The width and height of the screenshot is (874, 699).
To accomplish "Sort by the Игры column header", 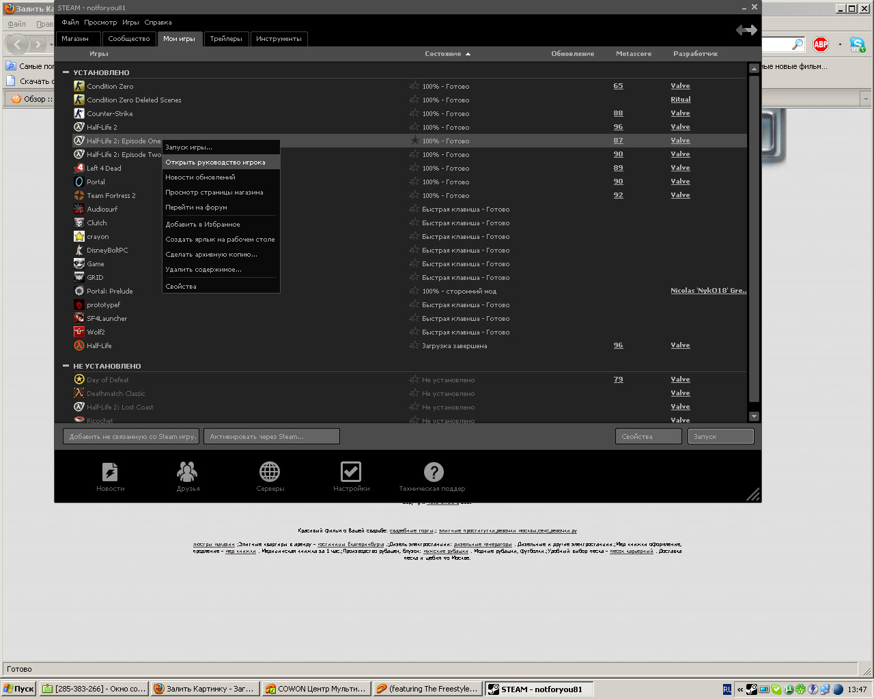I will pos(99,53).
